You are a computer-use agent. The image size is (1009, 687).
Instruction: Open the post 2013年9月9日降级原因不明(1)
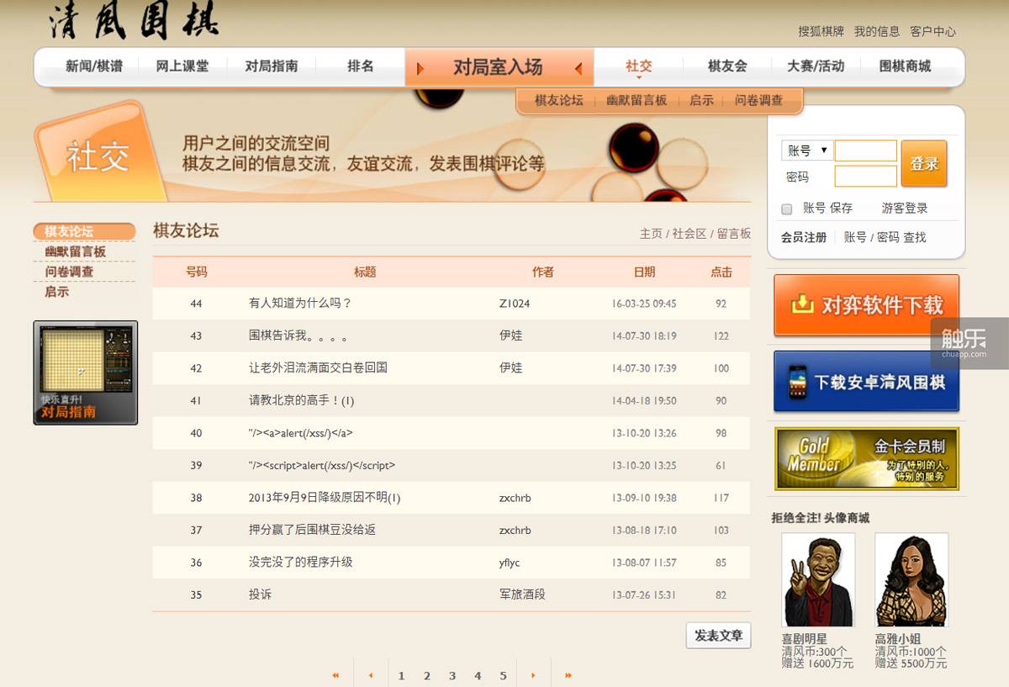[325, 498]
